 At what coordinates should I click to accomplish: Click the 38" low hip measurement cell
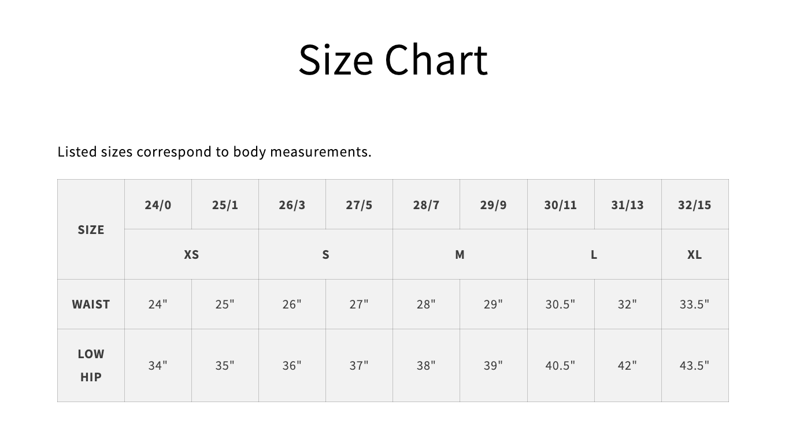[x=426, y=365]
